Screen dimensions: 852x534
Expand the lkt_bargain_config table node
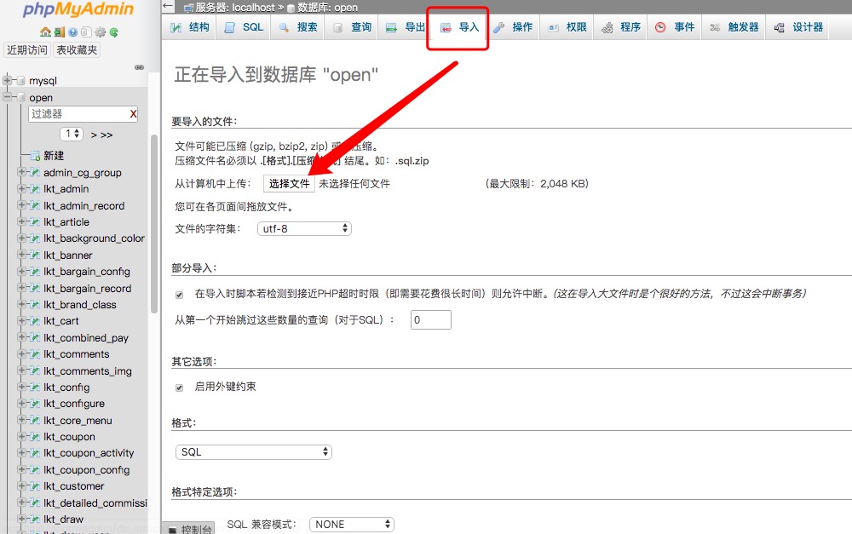point(22,271)
